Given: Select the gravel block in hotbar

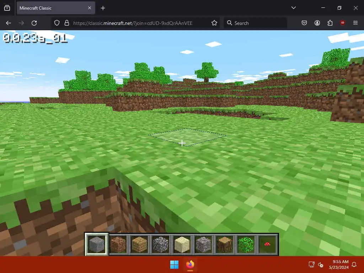Looking at the screenshot, I should pos(203,244).
